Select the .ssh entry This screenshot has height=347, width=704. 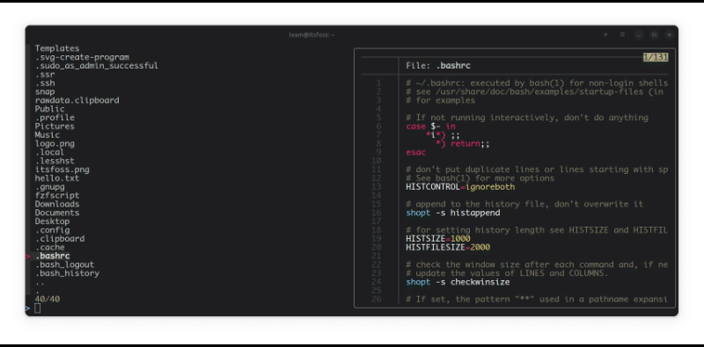pos(45,83)
